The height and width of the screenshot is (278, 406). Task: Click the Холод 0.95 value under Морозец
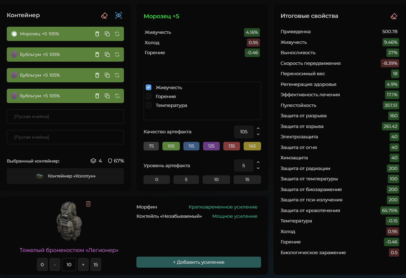(x=253, y=42)
